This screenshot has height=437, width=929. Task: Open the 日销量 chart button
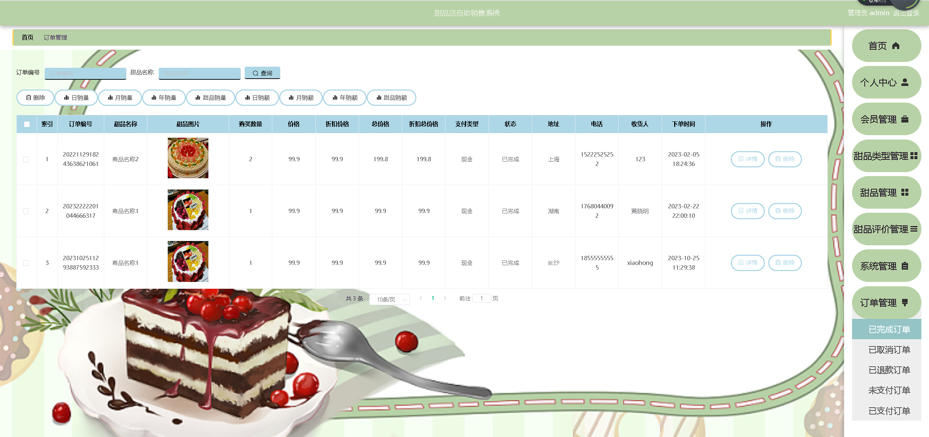[x=76, y=98]
